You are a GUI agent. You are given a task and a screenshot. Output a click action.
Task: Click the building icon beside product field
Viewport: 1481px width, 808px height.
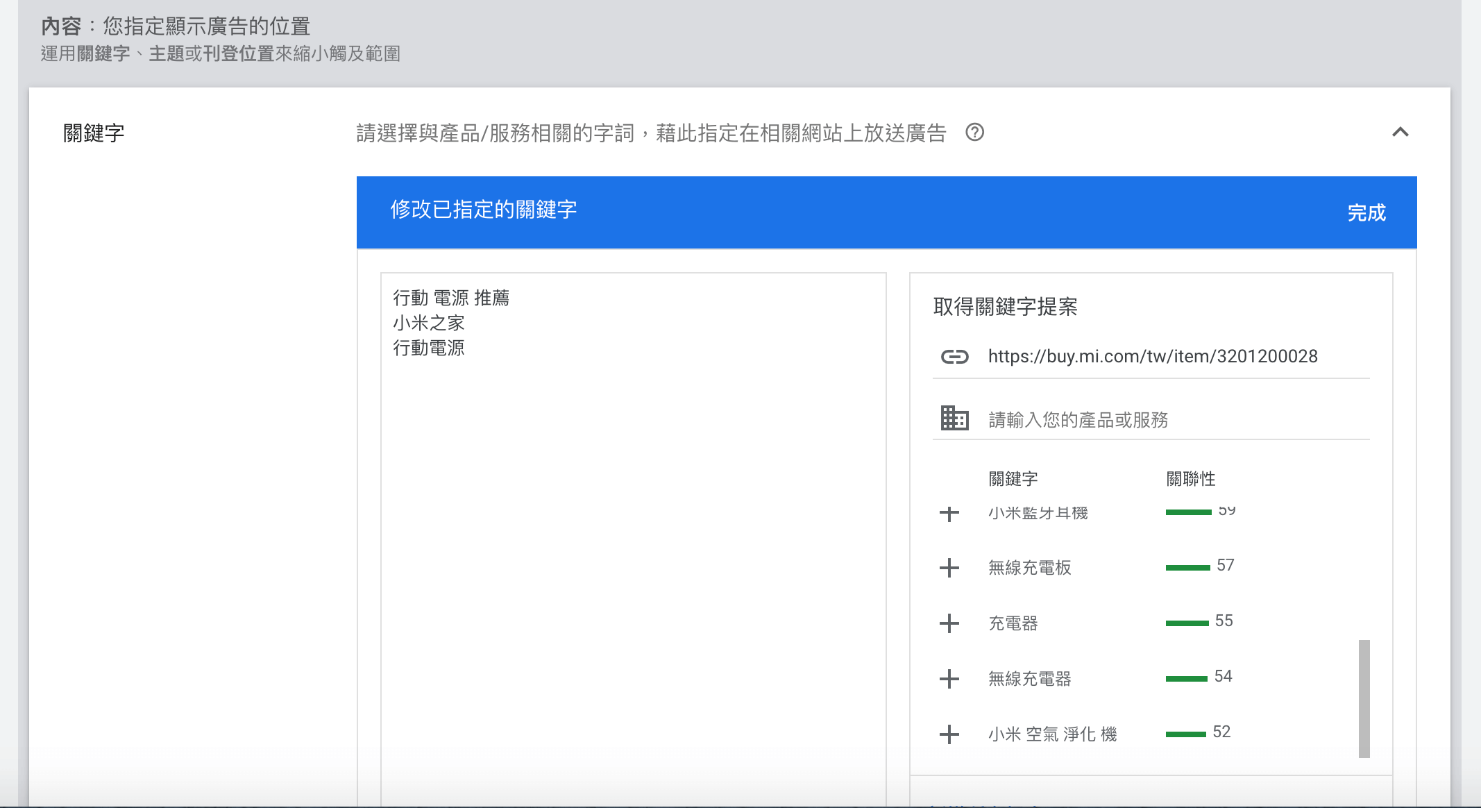coord(954,418)
